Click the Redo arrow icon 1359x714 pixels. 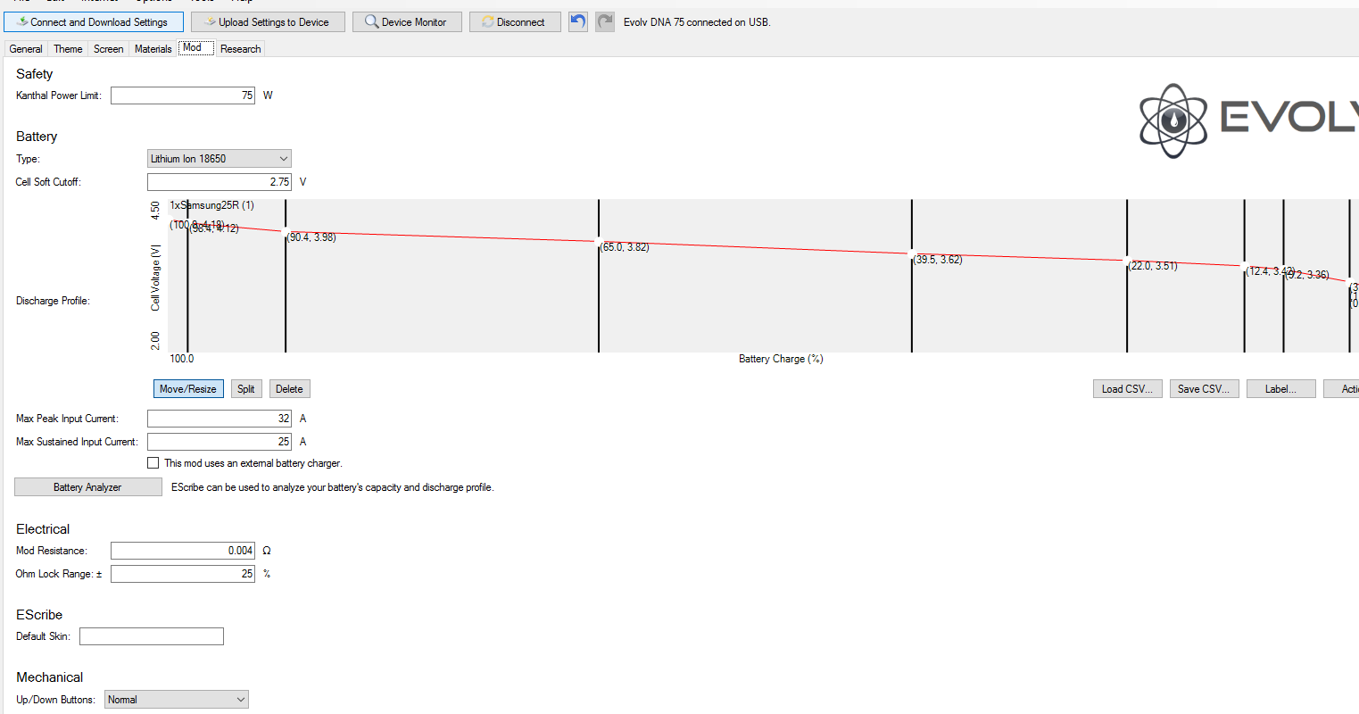[x=605, y=21]
